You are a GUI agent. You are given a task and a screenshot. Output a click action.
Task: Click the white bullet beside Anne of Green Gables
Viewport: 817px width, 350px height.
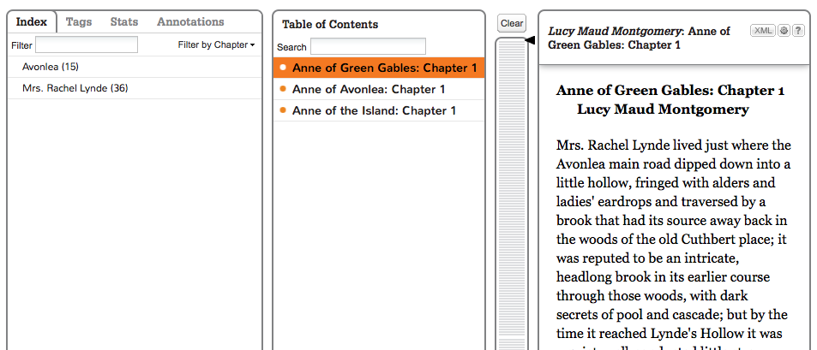pyautogui.click(x=283, y=68)
